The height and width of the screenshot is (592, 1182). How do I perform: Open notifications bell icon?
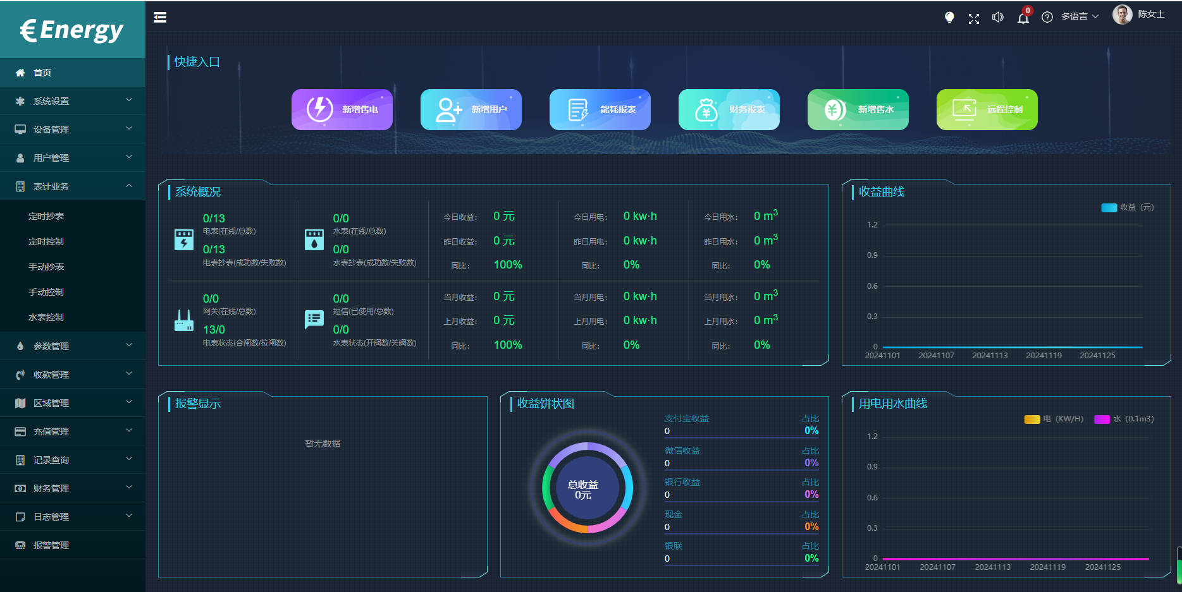(x=1023, y=18)
